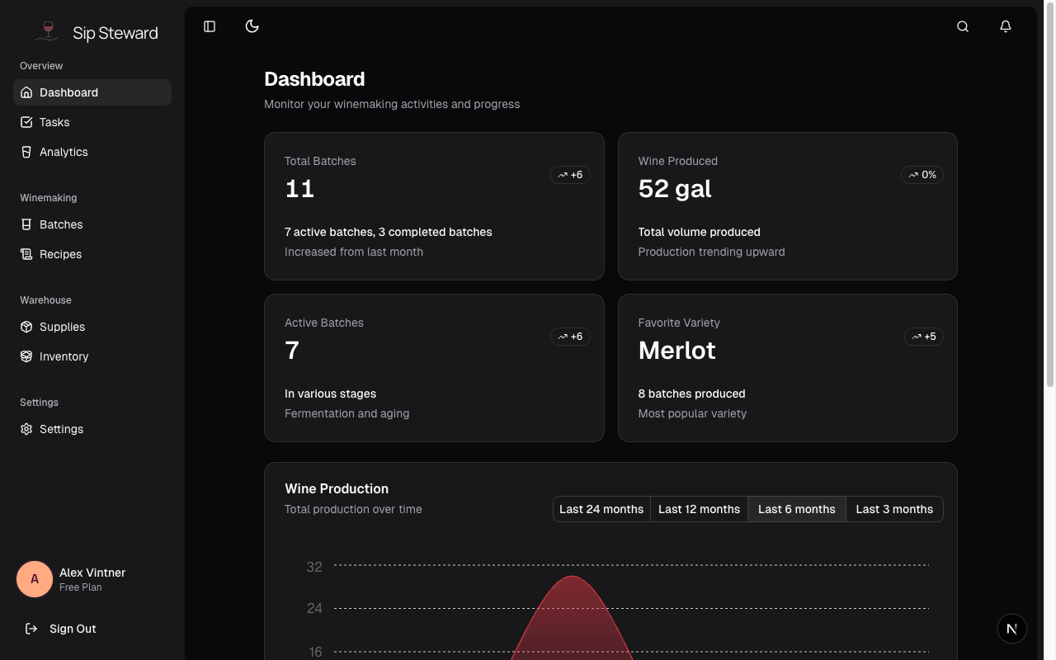Switch to Last 12 months tab
The height and width of the screenshot is (660, 1056).
(x=699, y=509)
